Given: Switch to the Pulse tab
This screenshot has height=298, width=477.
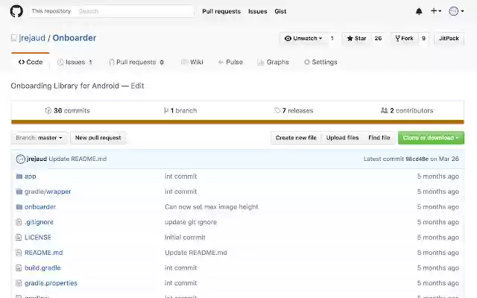Looking at the screenshot, I should (x=230, y=62).
